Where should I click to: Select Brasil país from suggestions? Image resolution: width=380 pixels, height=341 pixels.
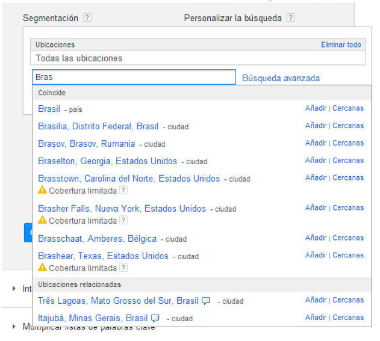tap(49, 109)
